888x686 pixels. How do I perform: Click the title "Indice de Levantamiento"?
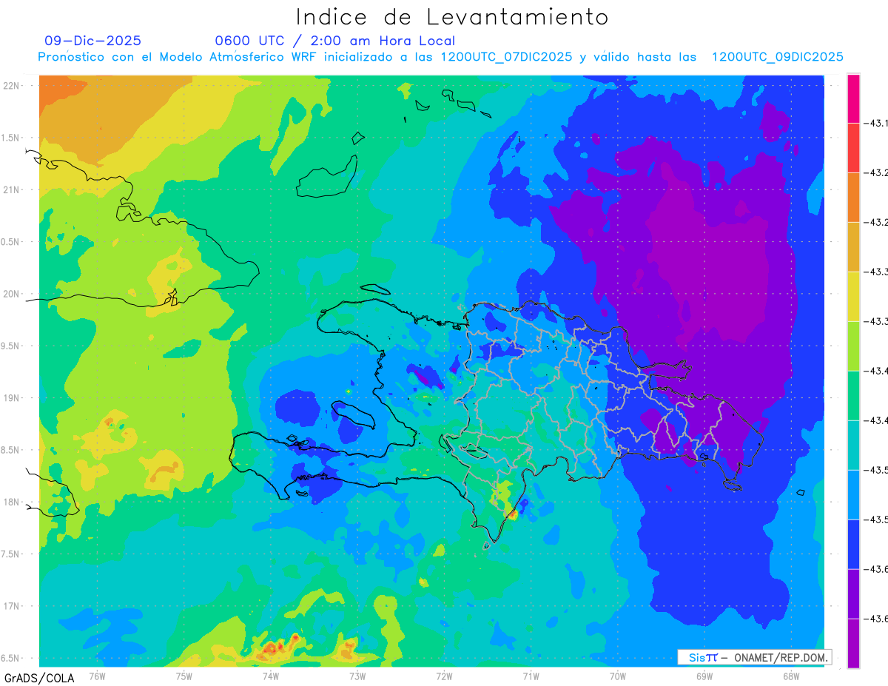[452, 17]
